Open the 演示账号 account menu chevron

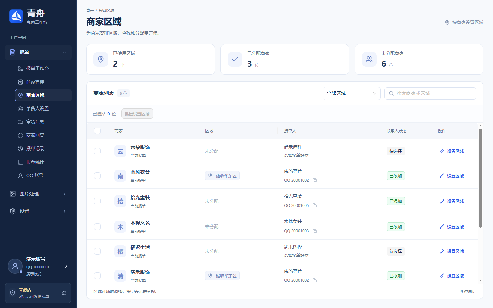coord(66,266)
